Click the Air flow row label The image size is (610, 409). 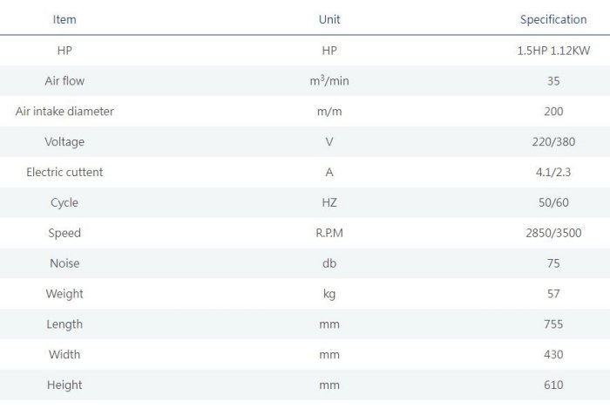[x=64, y=81]
